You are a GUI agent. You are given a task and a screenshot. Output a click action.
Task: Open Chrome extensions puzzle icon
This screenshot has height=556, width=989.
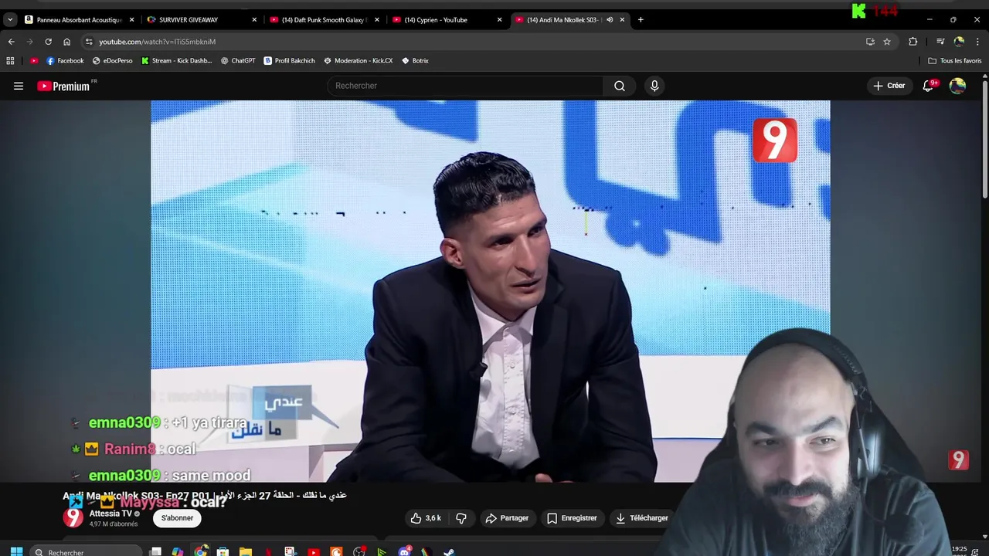tap(913, 42)
